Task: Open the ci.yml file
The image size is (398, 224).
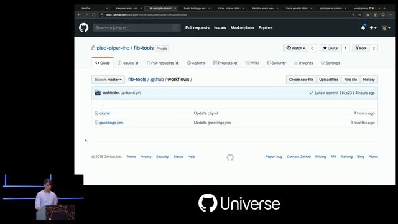Action: pyautogui.click(x=104, y=113)
